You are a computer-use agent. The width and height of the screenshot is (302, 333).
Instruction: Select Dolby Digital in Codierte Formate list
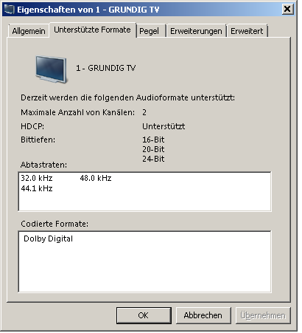(x=48, y=238)
